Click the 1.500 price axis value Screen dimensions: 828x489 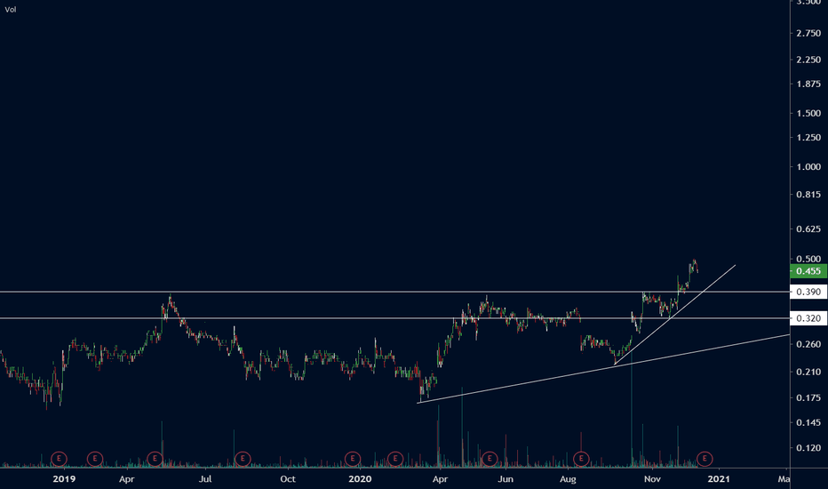coord(808,113)
